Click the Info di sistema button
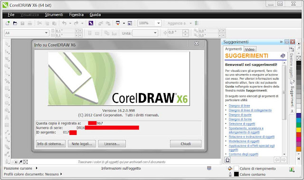Viewport: 304px width, 180px height. point(51,144)
